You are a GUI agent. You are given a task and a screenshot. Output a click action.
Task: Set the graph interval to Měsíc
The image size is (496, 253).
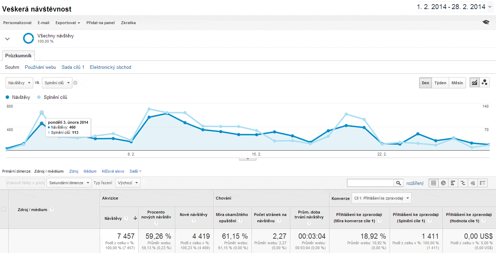[457, 83]
